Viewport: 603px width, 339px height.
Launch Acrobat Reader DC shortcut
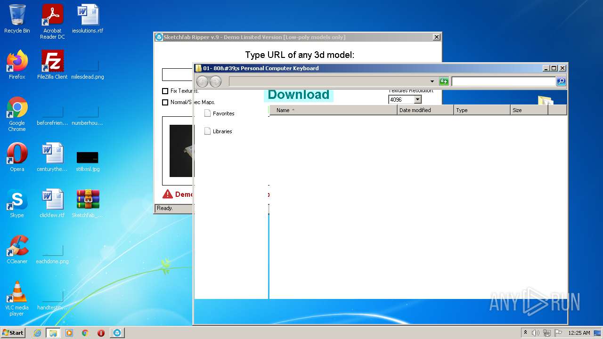[x=52, y=22]
